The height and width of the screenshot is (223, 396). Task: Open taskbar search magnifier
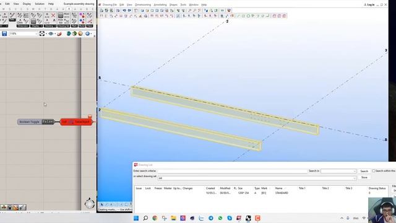(145, 218)
